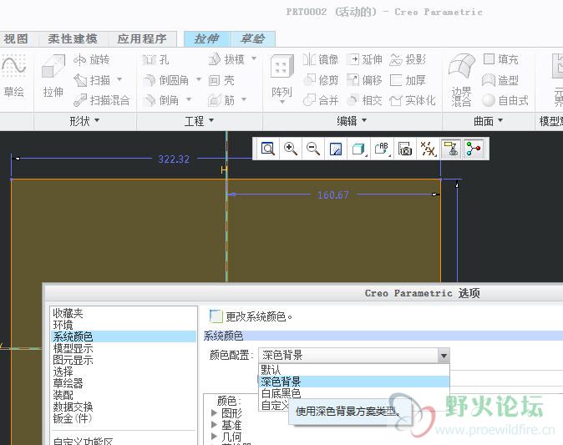Viewport: 563px width, 445px height.
Task: Open the datum display filters icon
Action: (428, 149)
